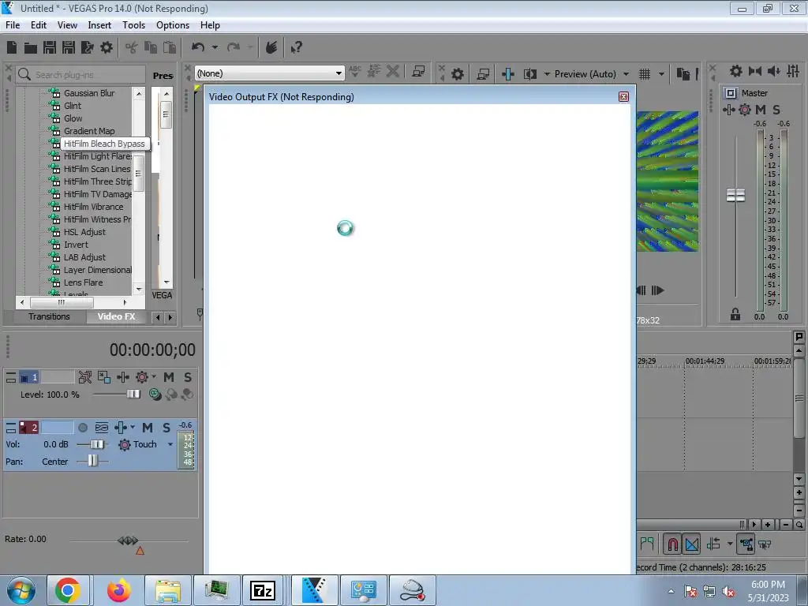Viewport: 808px width, 606px height.
Task: Open Master Bus audio properties gear
Action: point(736,71)
